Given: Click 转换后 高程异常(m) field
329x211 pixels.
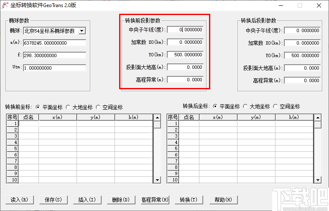Looking at the screenshot, I should coord(302,80).
